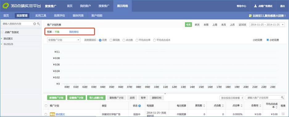The width and height of the screenshot is (289, 117).
Task: Click the sidebar search magnifier icon
Action: point(38,24)
